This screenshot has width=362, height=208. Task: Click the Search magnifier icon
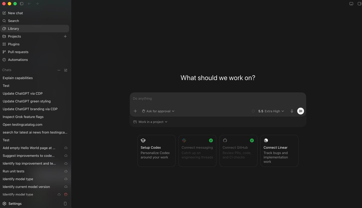click(4, 21)
